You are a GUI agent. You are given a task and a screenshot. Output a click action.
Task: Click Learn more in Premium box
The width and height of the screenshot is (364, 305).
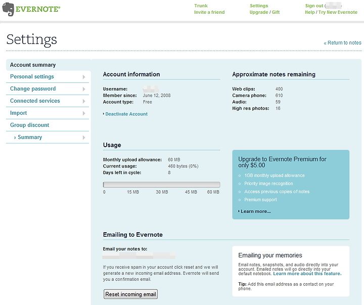click(255, 211)
